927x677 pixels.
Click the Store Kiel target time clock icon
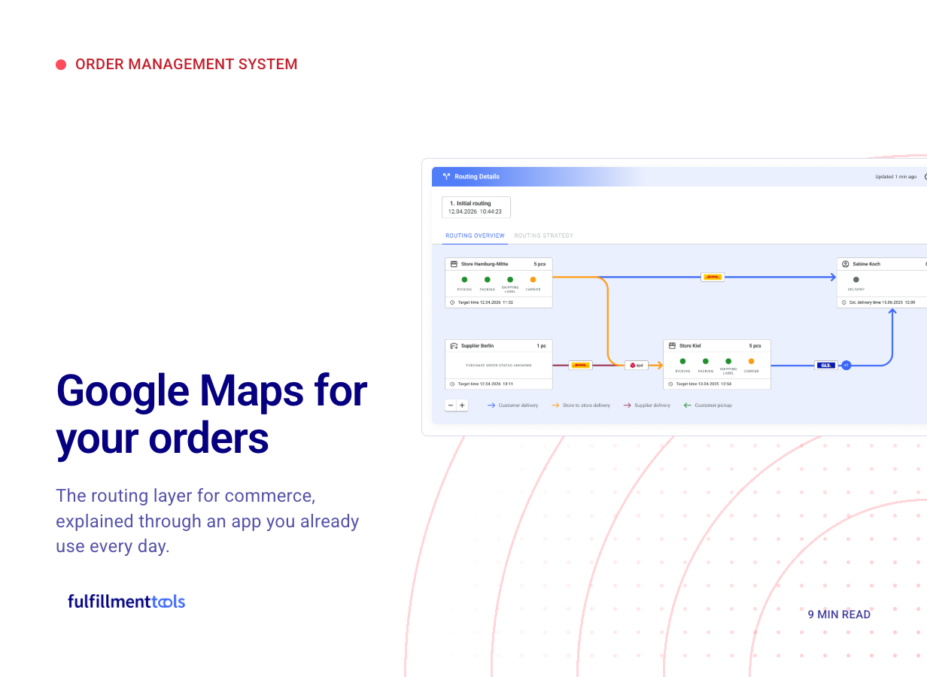coord(670,384)
